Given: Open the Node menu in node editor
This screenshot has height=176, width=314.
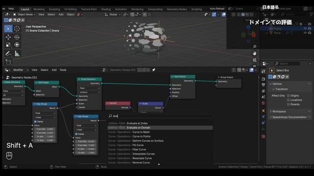Looking at the screenshot, I should pos(63,70).
